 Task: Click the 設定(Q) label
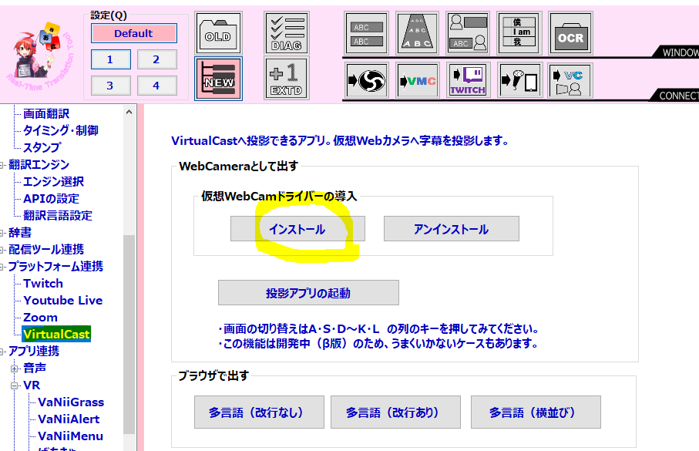109,15
